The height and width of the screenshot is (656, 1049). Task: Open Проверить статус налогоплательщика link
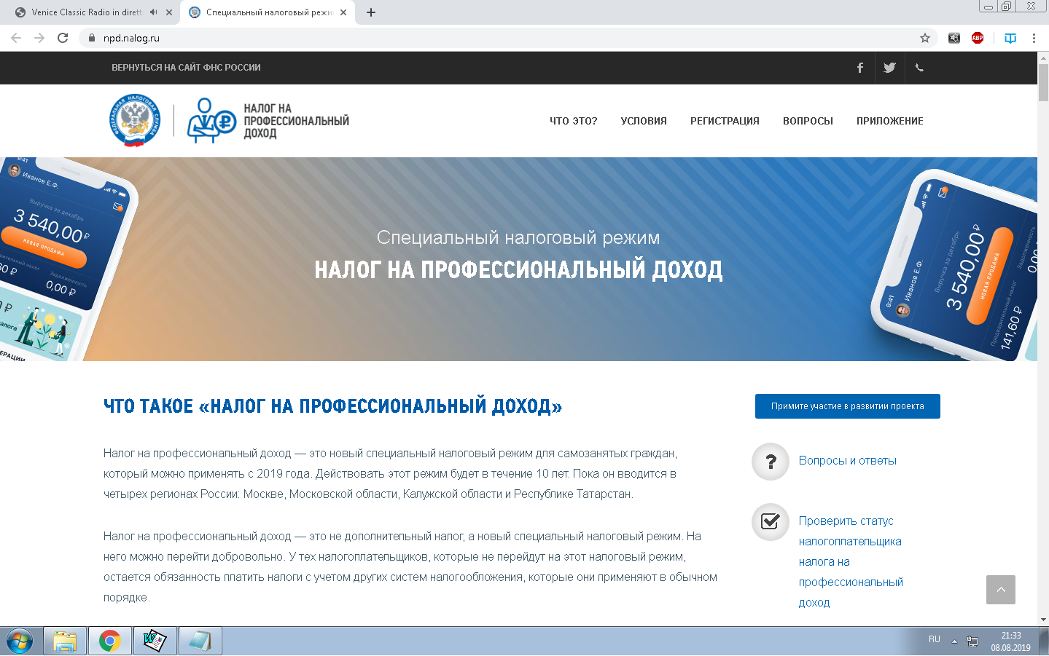[851, 561]
